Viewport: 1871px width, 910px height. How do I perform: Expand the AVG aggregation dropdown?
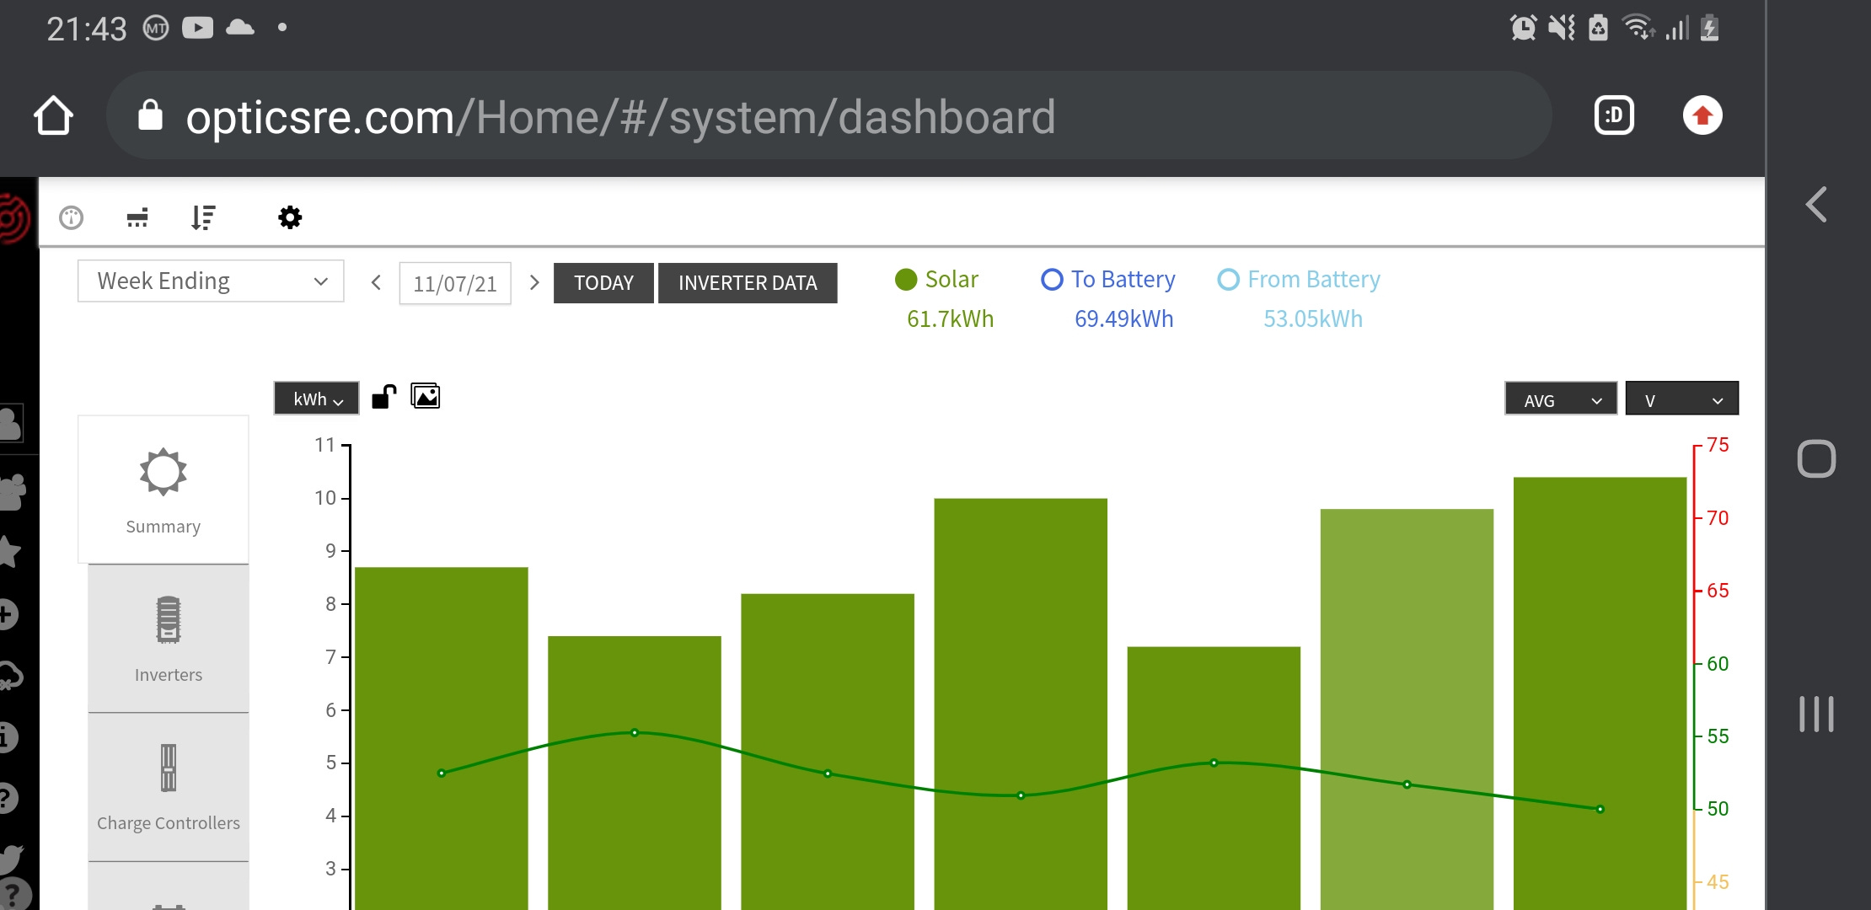pos(1561,399)
